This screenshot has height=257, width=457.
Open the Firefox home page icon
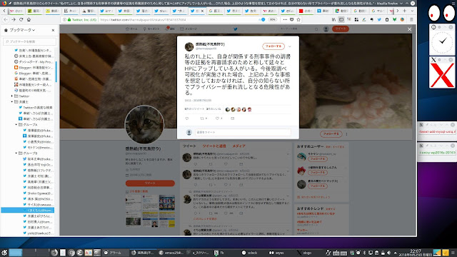pos(29,19)
